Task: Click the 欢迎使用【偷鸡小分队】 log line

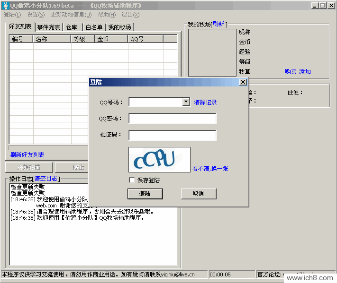Action: [x=77, y=218]
